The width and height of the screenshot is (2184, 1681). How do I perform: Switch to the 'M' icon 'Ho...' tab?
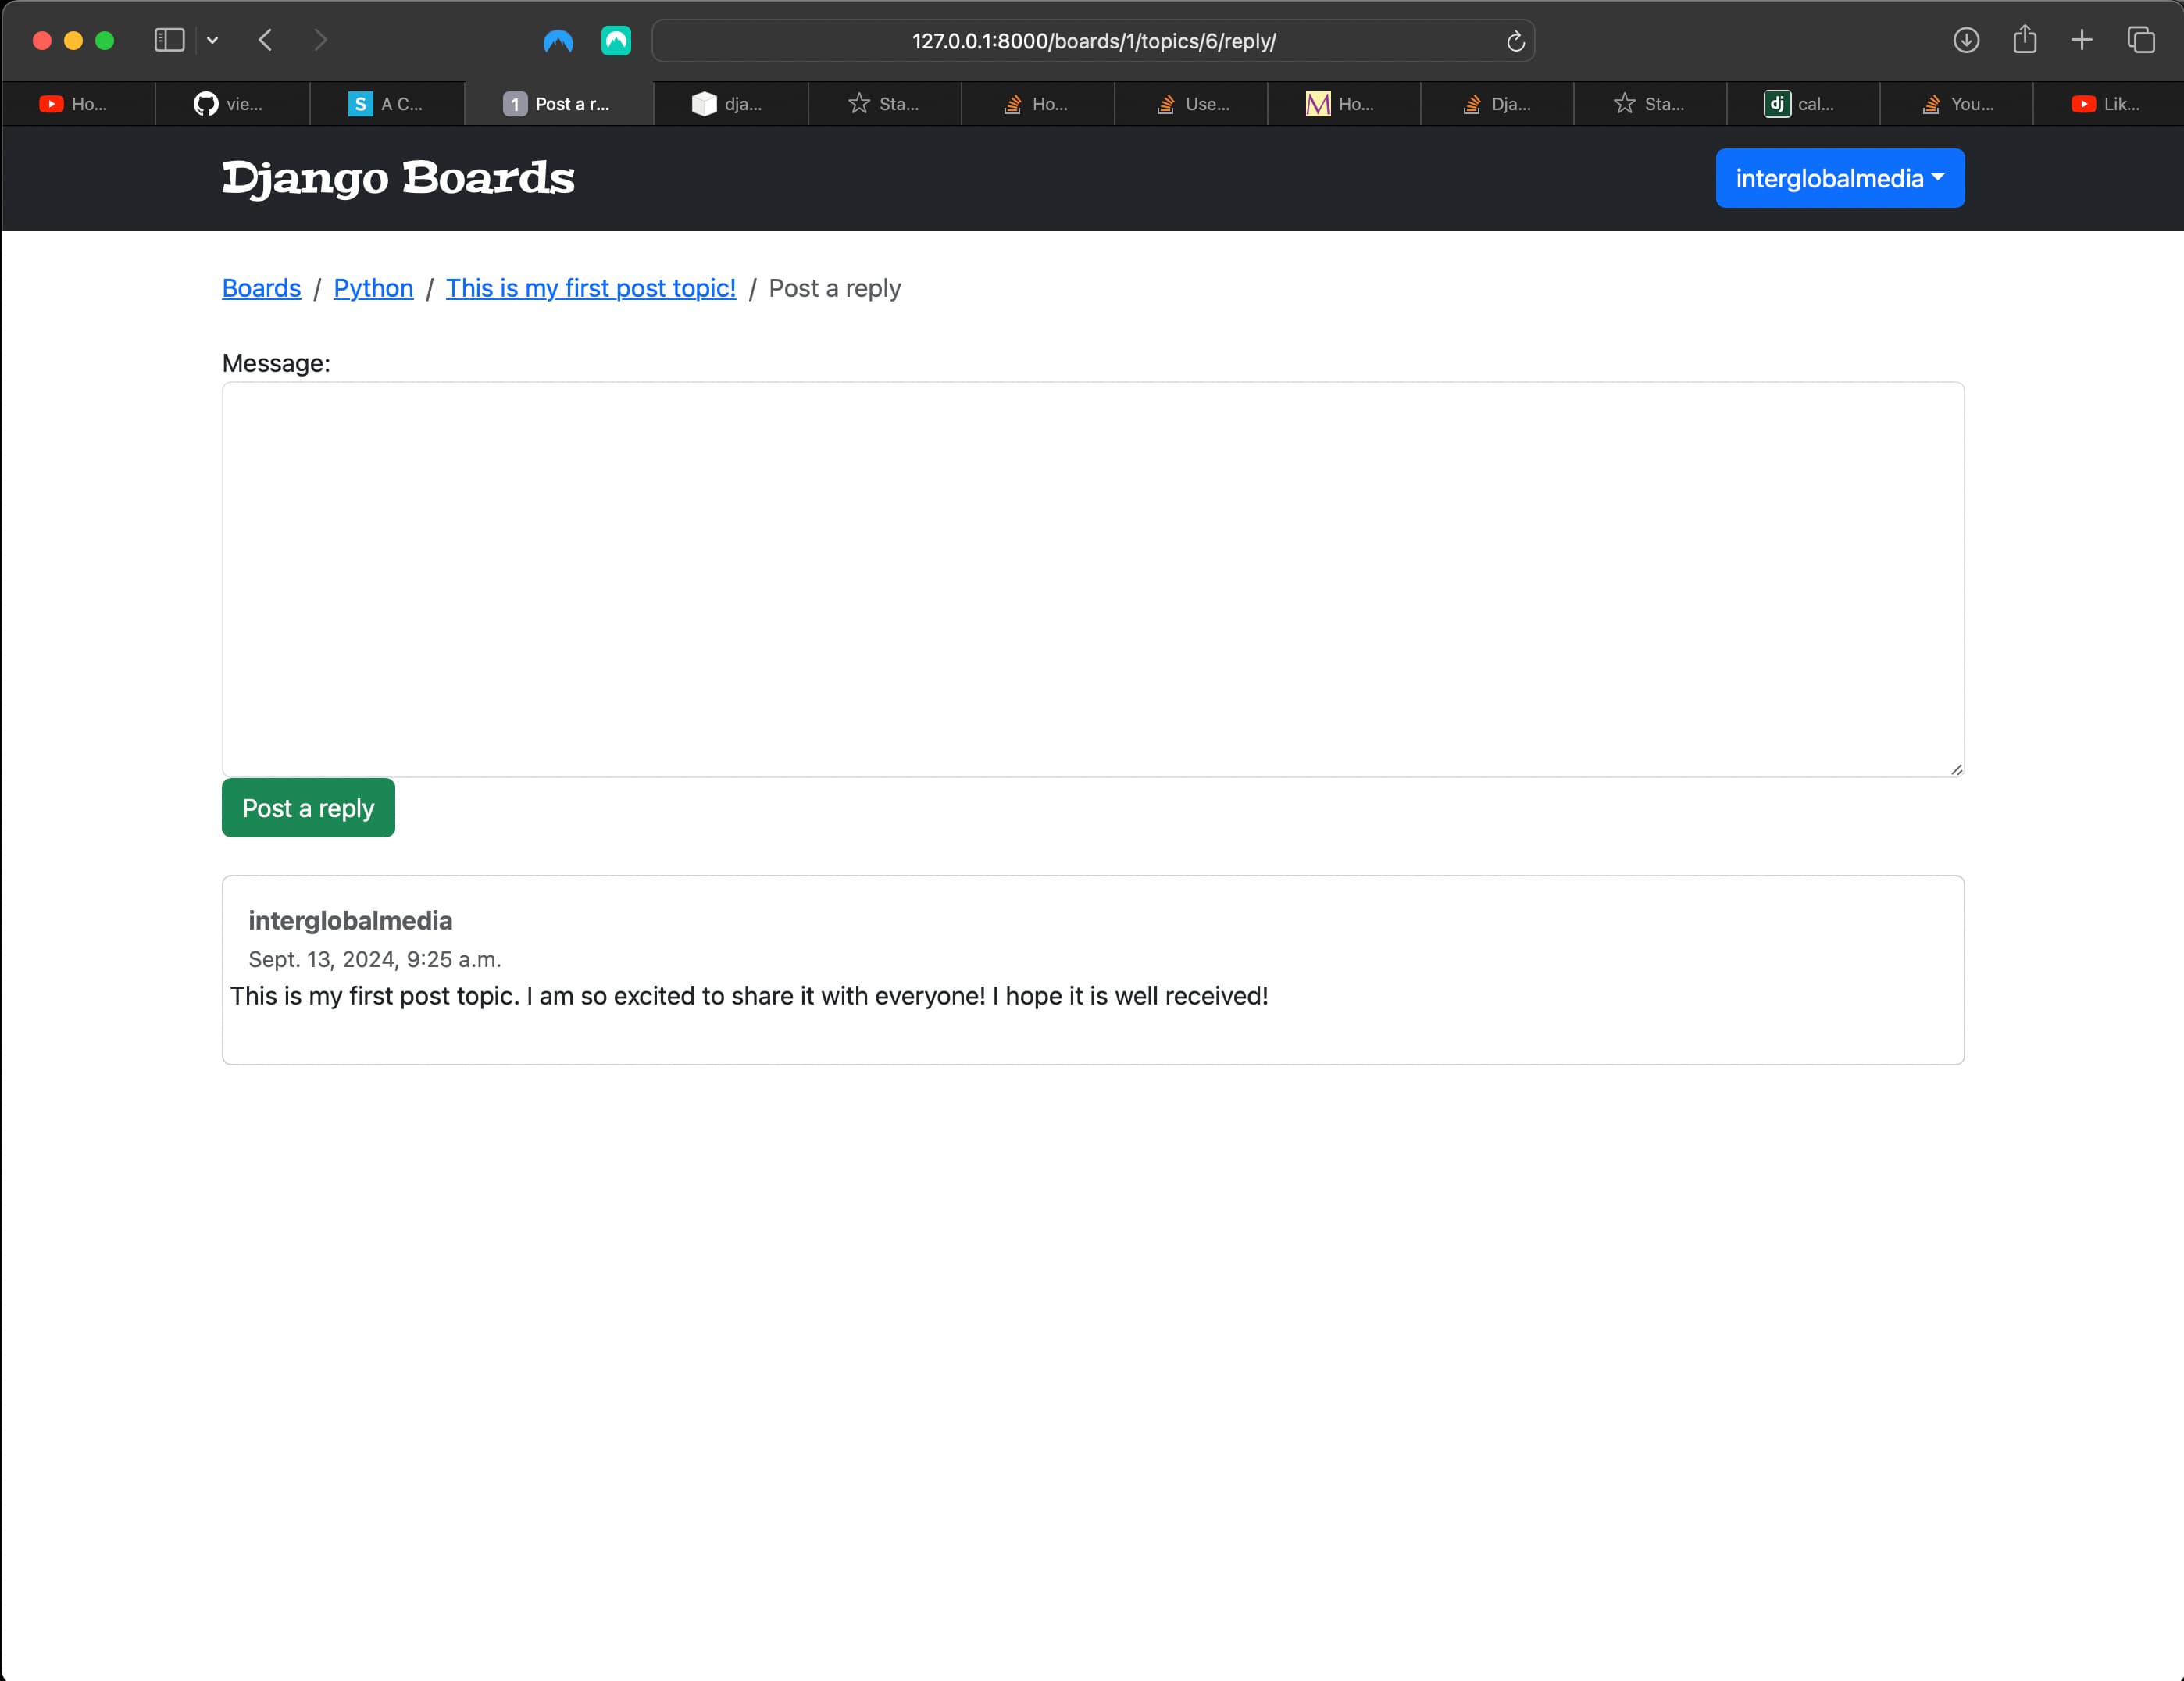click(x=1343, y=104)
